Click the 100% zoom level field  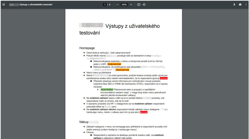124,5
